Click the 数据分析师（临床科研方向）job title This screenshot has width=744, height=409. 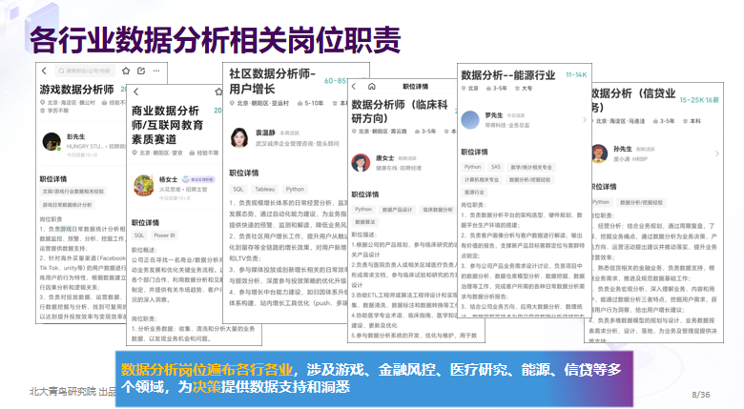pos(400,112)
